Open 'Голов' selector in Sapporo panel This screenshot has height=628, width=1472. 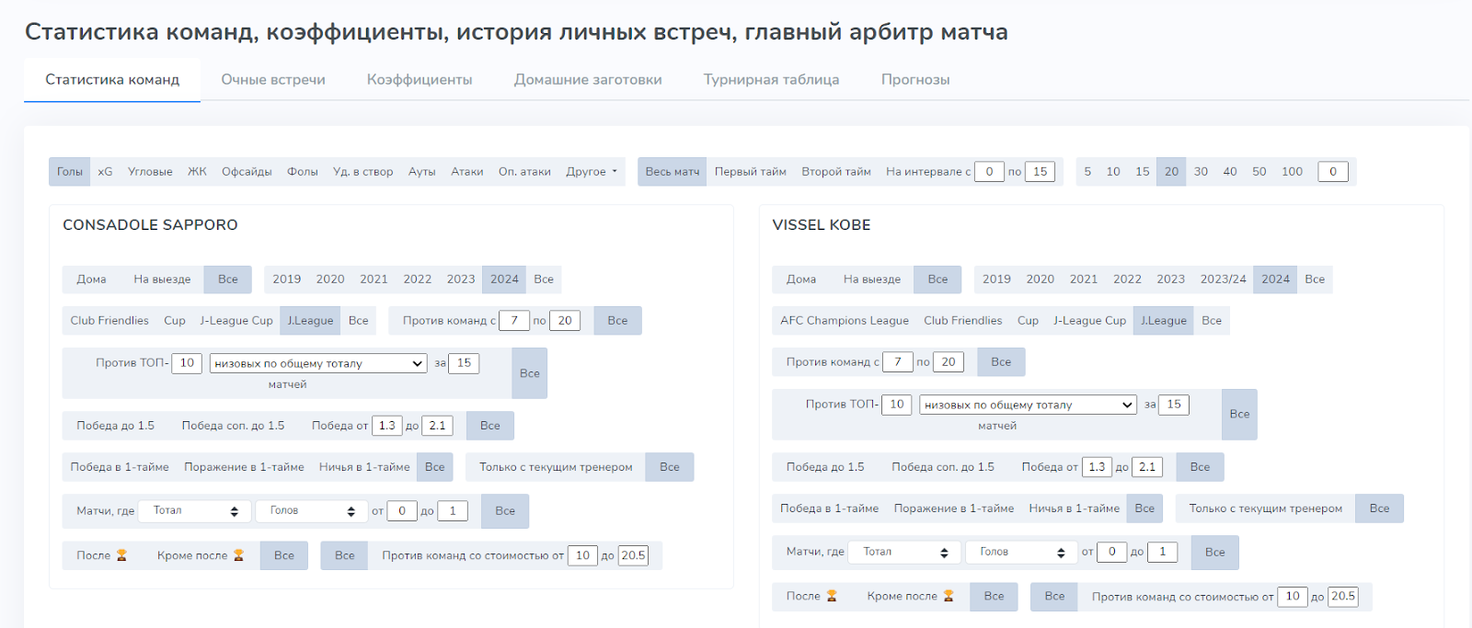312,511
